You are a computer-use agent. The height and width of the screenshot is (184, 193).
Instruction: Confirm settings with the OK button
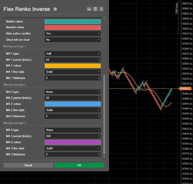79,165
